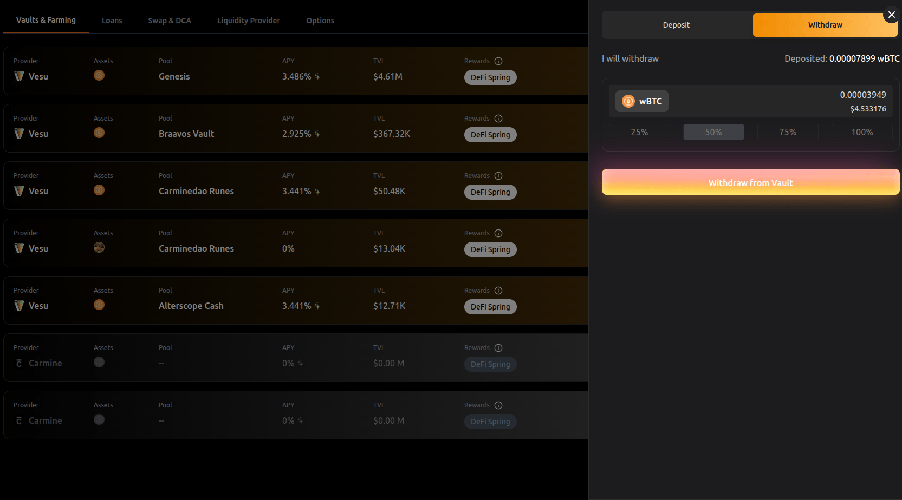Select the Withdraw tab
The height and width of the screenshot is (500, 902).
click(825, 25)
